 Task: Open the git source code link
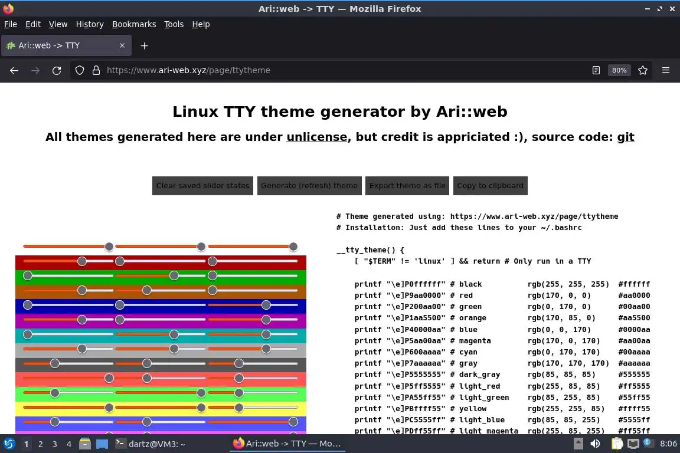tap(625, 137)
